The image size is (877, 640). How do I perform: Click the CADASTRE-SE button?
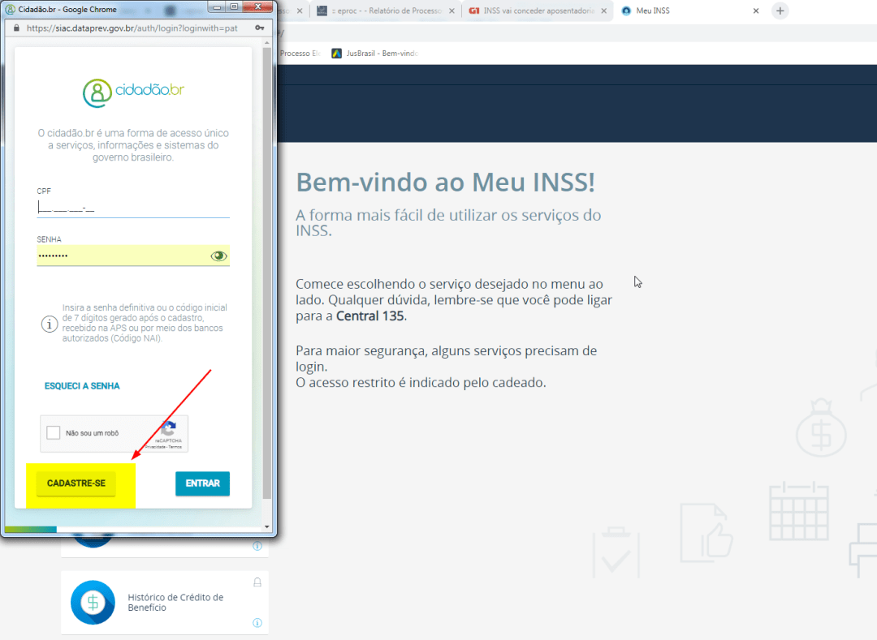coord(76,483)
